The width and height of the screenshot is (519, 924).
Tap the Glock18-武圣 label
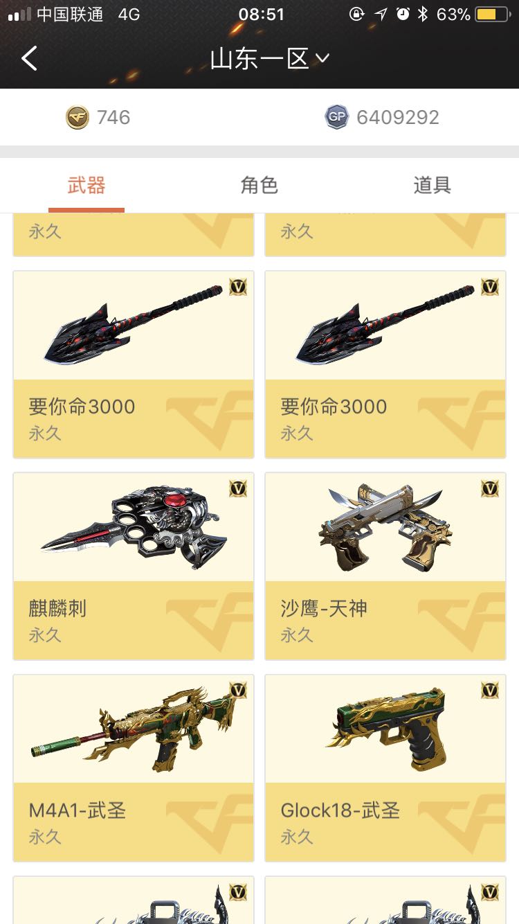click(x=340, y=810)
